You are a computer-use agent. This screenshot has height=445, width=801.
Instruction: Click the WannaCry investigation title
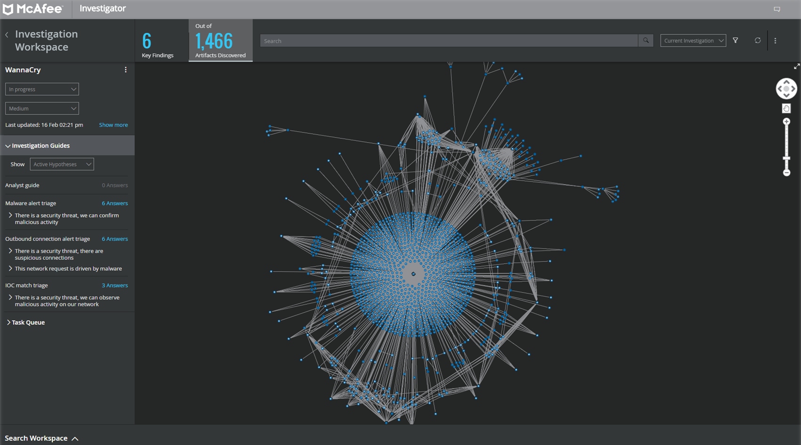pyautogui.click(x=23, y=70)
